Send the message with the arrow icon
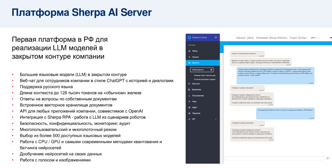The width and height of the screenshot is (332, 168). (x=328, y=158)
